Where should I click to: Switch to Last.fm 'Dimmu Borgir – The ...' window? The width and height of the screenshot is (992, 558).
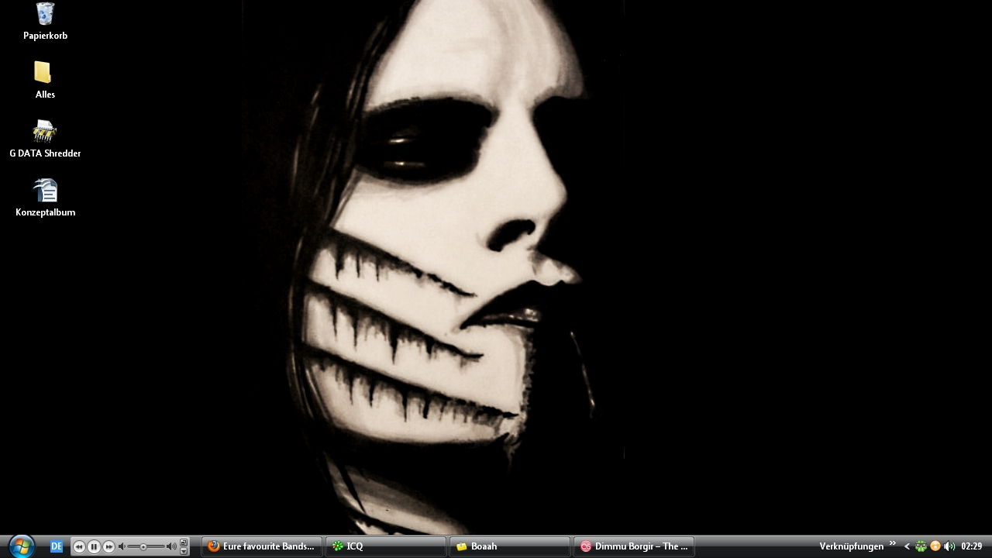634,546
